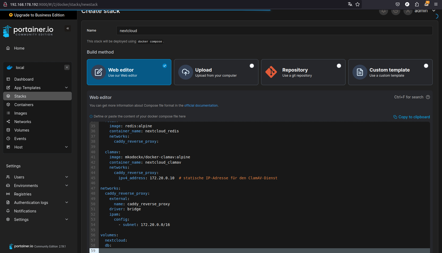This screenshot has height=253, width=442.
Task: Go to the Volumes section
Action: click(22, 130)
